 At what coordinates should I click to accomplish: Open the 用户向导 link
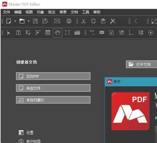(30, 141)
